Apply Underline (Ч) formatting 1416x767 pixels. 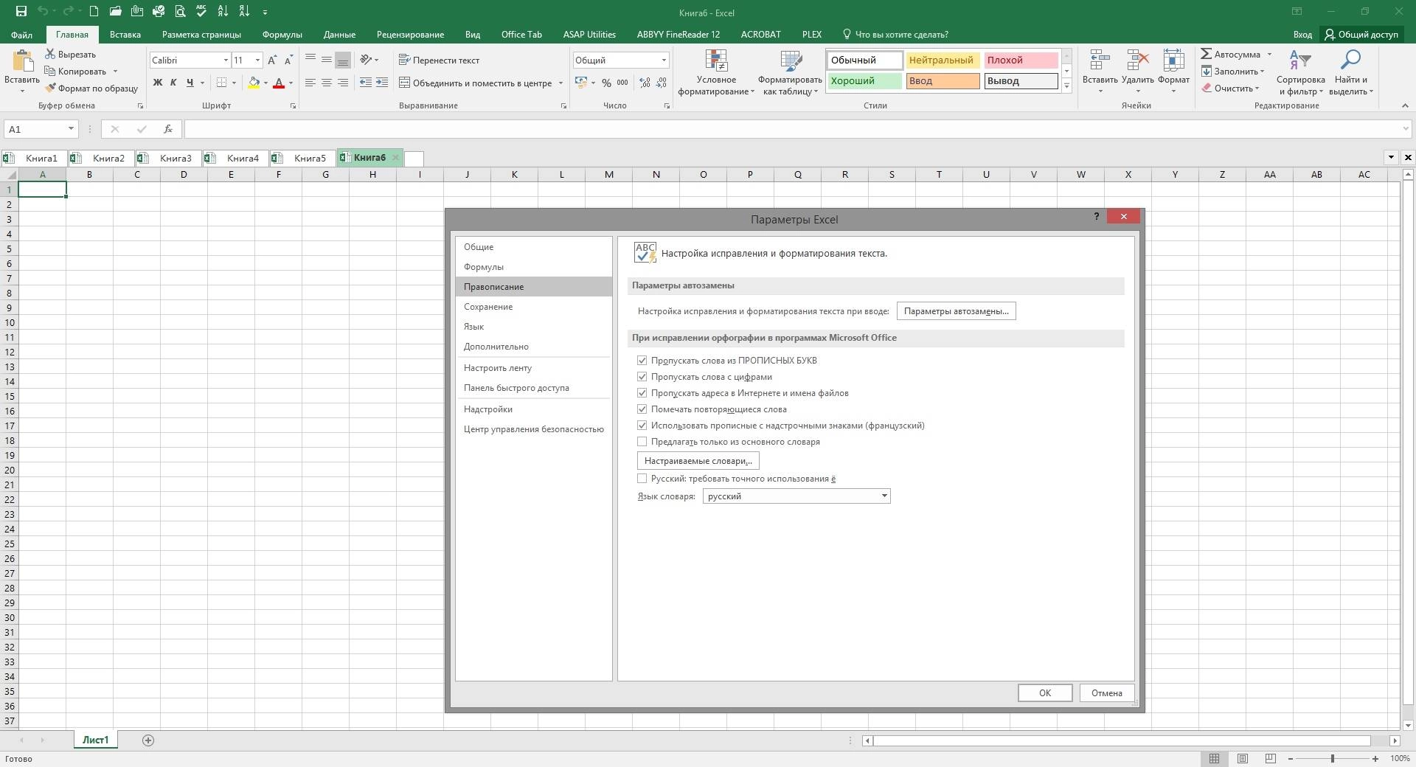[x=190, y=83]
